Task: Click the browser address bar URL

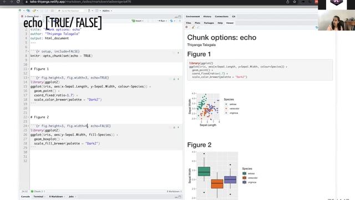Action: coord(80,2)
